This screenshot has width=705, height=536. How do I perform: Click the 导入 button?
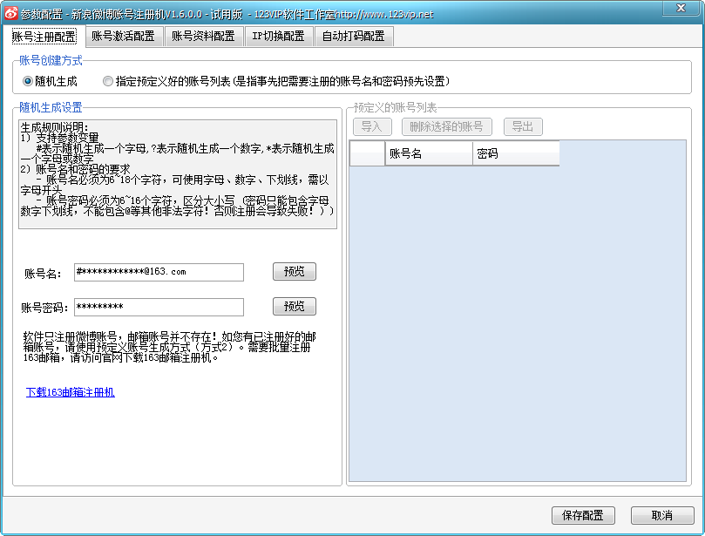tap(372, 126)
